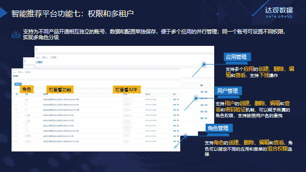Click the edit link in the first table row
The image size is (306, 172).
coord(175,99)
